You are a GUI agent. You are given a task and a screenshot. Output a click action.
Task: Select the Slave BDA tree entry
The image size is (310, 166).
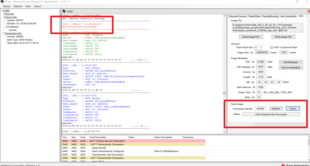[23, 43]
